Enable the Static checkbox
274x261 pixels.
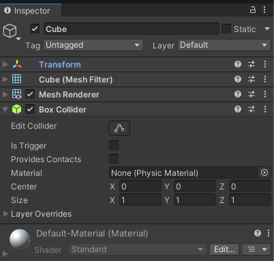click(226, 29)
